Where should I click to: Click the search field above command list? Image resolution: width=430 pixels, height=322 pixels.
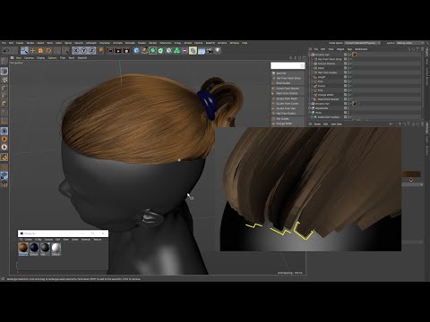coord(288,65)
